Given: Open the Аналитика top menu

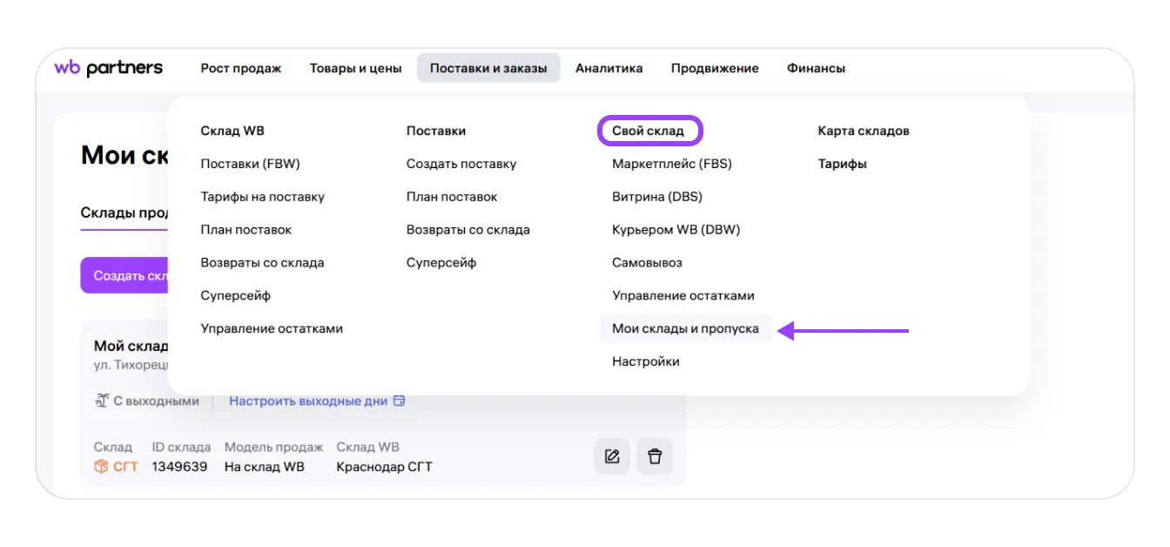Looking at the screenshot, I should point(609,68).
